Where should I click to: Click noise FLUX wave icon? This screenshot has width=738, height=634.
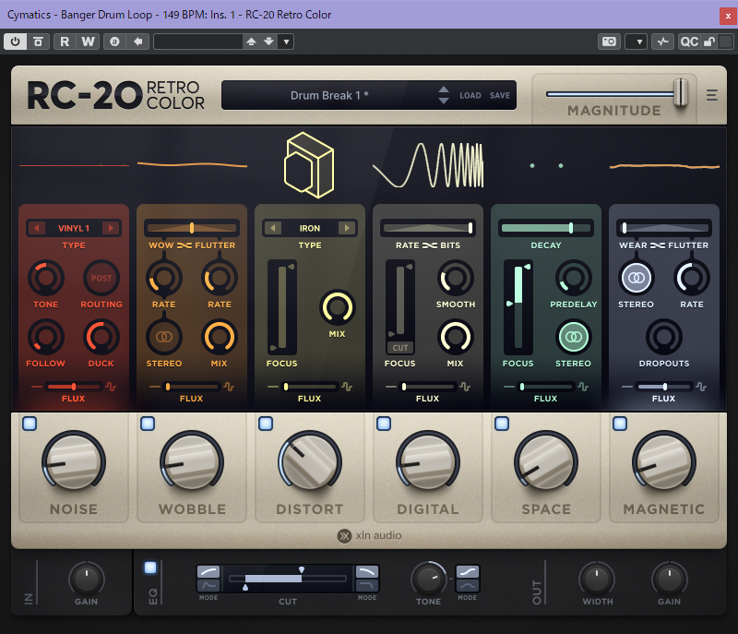click(111, 387)
